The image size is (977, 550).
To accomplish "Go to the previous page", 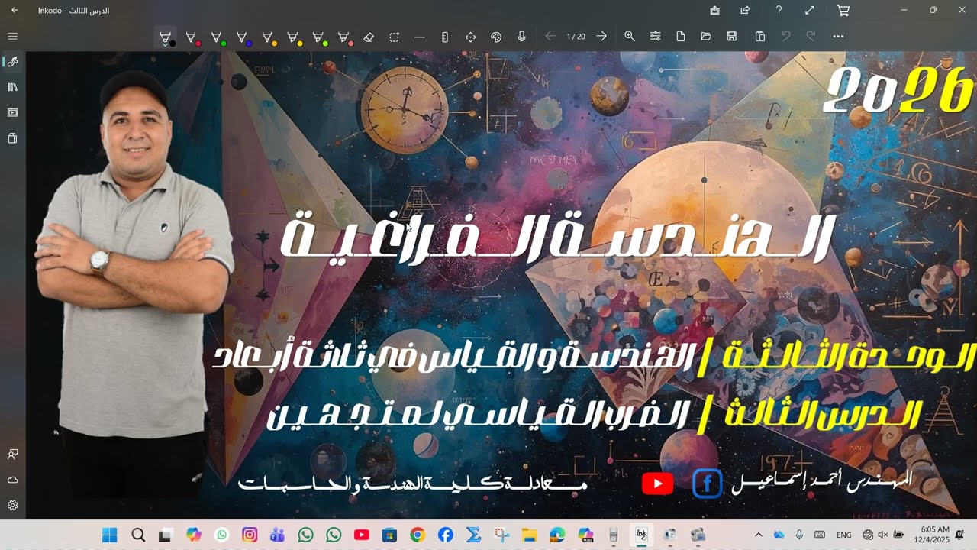I will [550, 36].
